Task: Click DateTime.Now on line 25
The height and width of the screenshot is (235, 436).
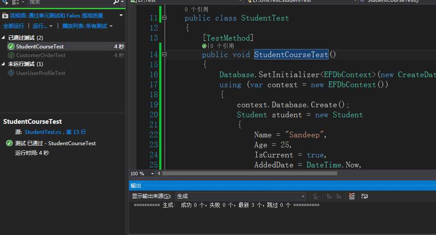Action: click(333, 165)
